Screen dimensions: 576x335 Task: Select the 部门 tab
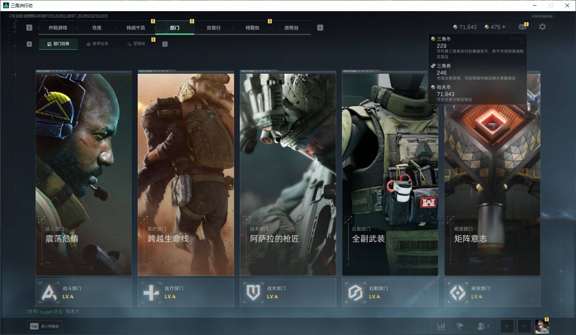coord(175,28)
